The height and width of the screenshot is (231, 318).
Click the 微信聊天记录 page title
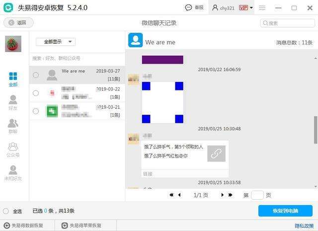tap(159, 23)
